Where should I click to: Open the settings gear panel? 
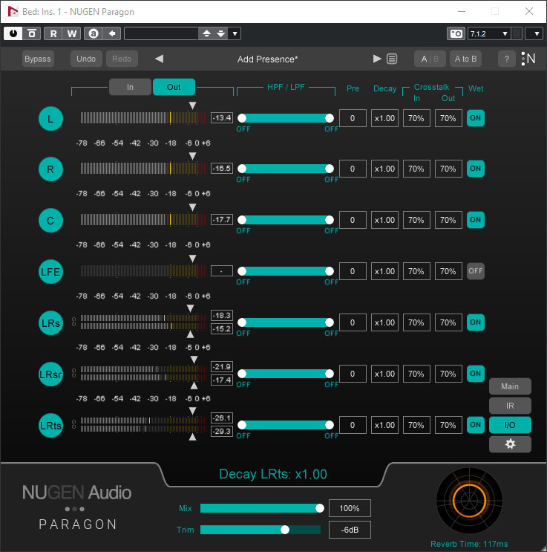point(509,444)
